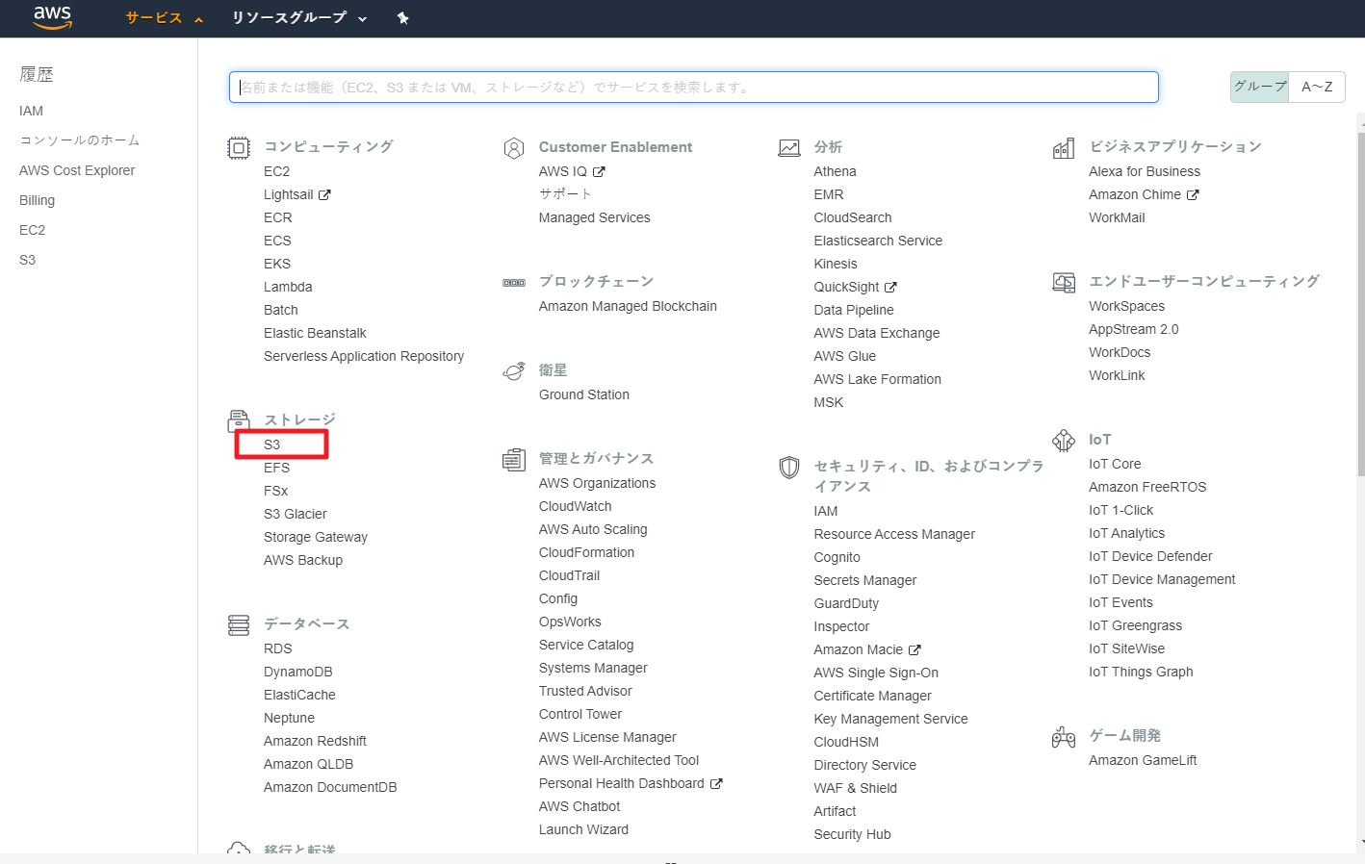Screen dimensions: 1365x864
Task: Click the Satellite category planet icon
Action: click(514, 371)
